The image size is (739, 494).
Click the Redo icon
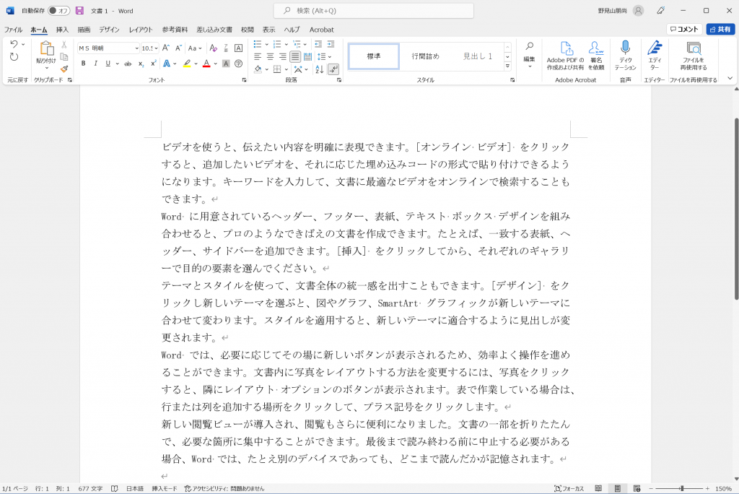click(14, 57)
